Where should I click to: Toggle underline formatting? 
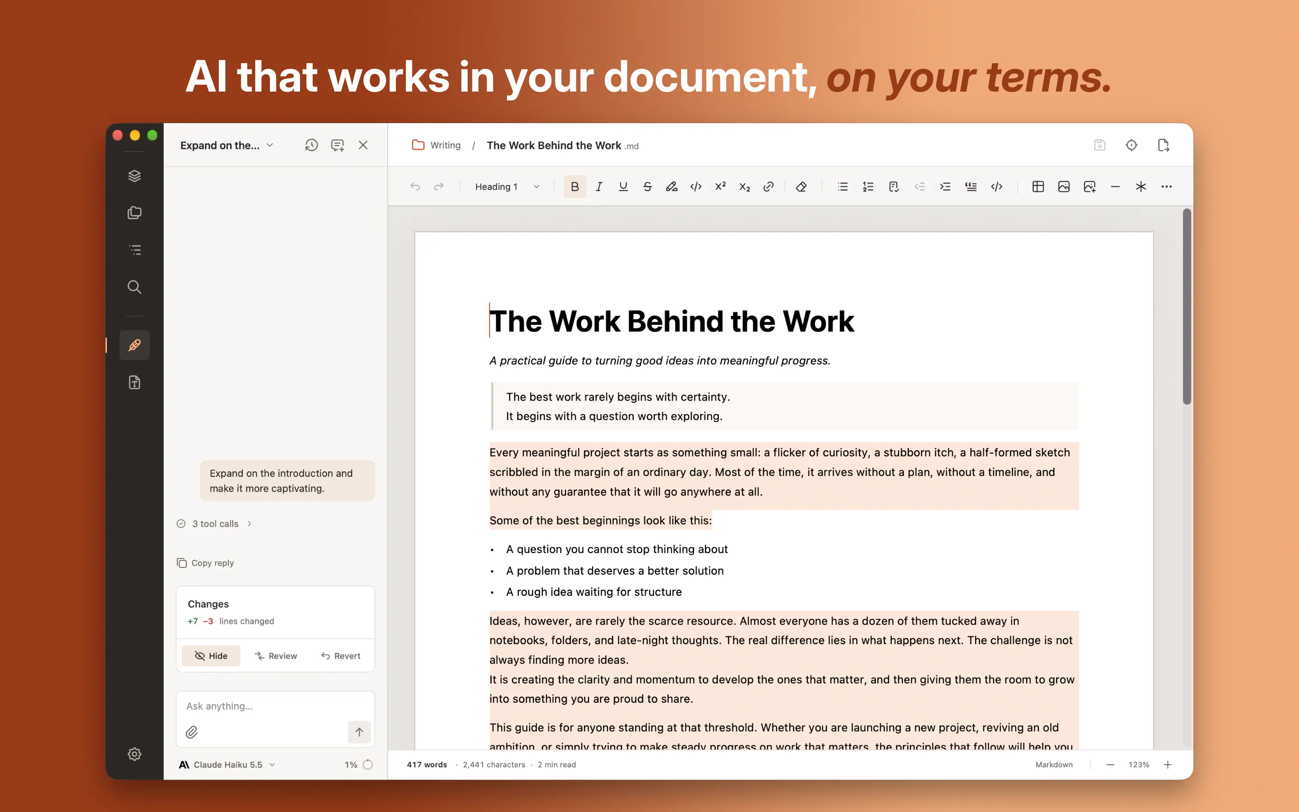coord(623,186)
